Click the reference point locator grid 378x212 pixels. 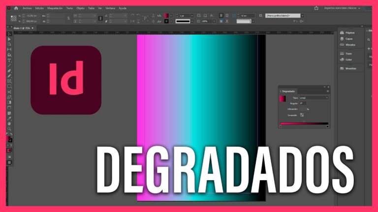[13, 19]
